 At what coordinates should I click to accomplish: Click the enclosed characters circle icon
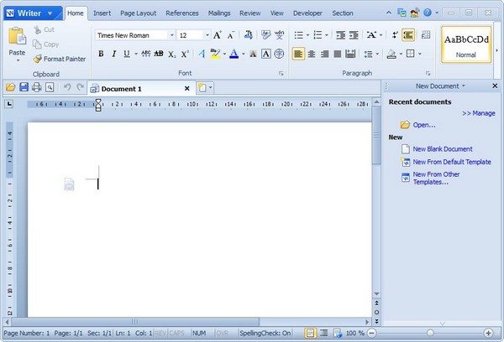pyautogui.click(x=279, y=54)
